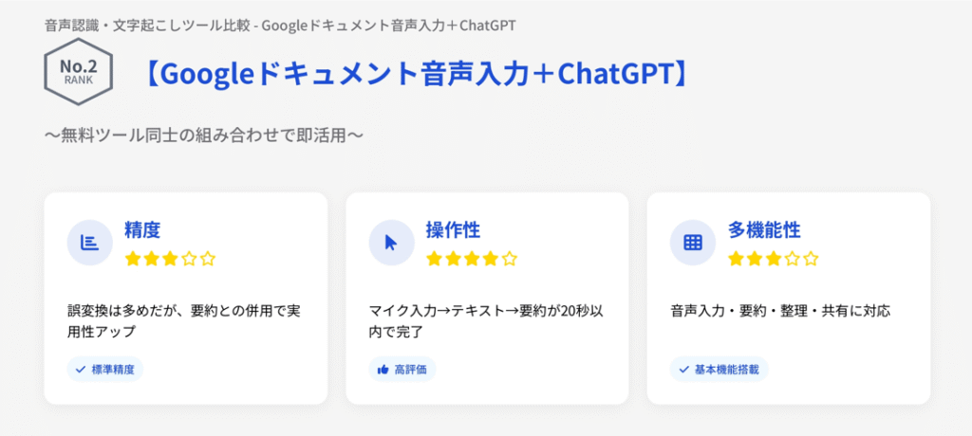Click the 精度 star rating row
This screenshot has height=436, width=972.
pyautogui.click(x=170, y=258)
